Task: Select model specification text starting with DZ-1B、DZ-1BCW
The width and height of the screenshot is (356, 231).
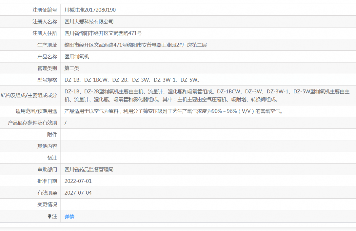Action: click(132, 80)
